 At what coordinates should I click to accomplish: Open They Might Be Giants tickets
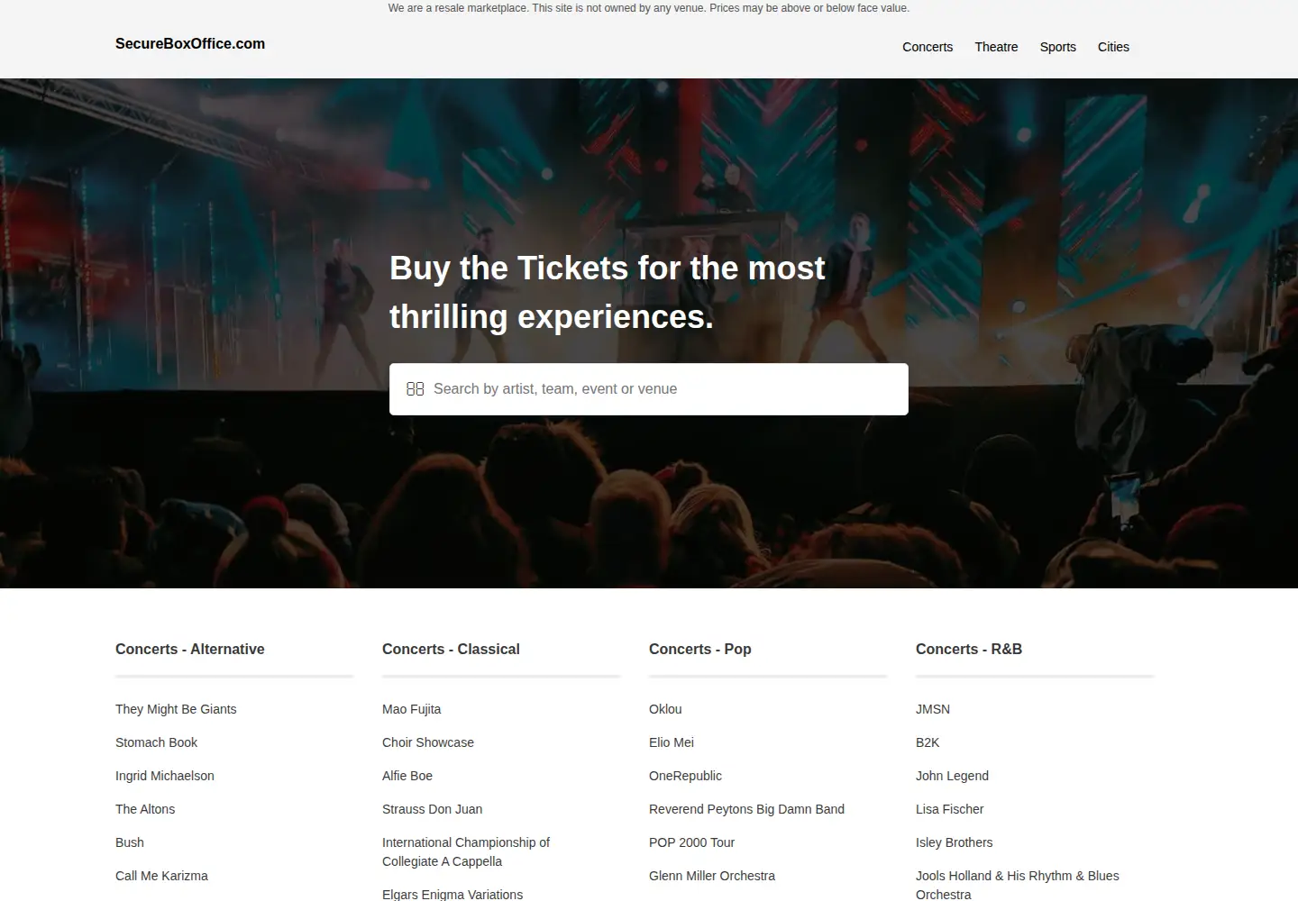click(176, 709)
